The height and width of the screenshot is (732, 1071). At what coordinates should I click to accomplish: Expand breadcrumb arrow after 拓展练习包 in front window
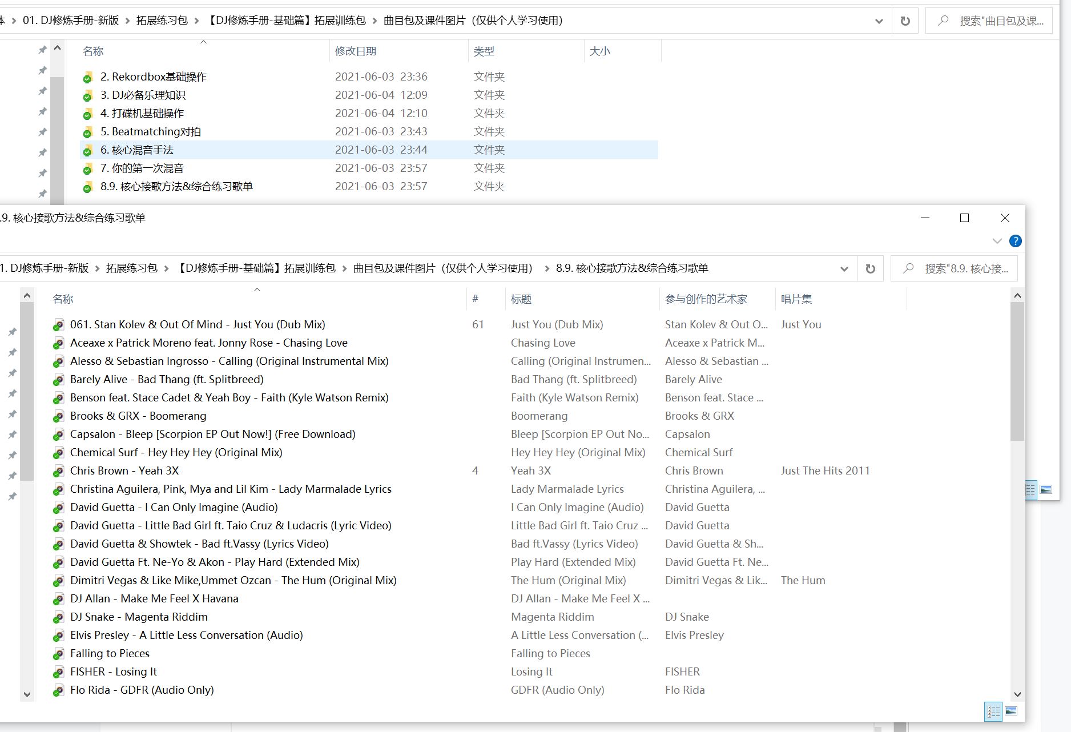167,268
